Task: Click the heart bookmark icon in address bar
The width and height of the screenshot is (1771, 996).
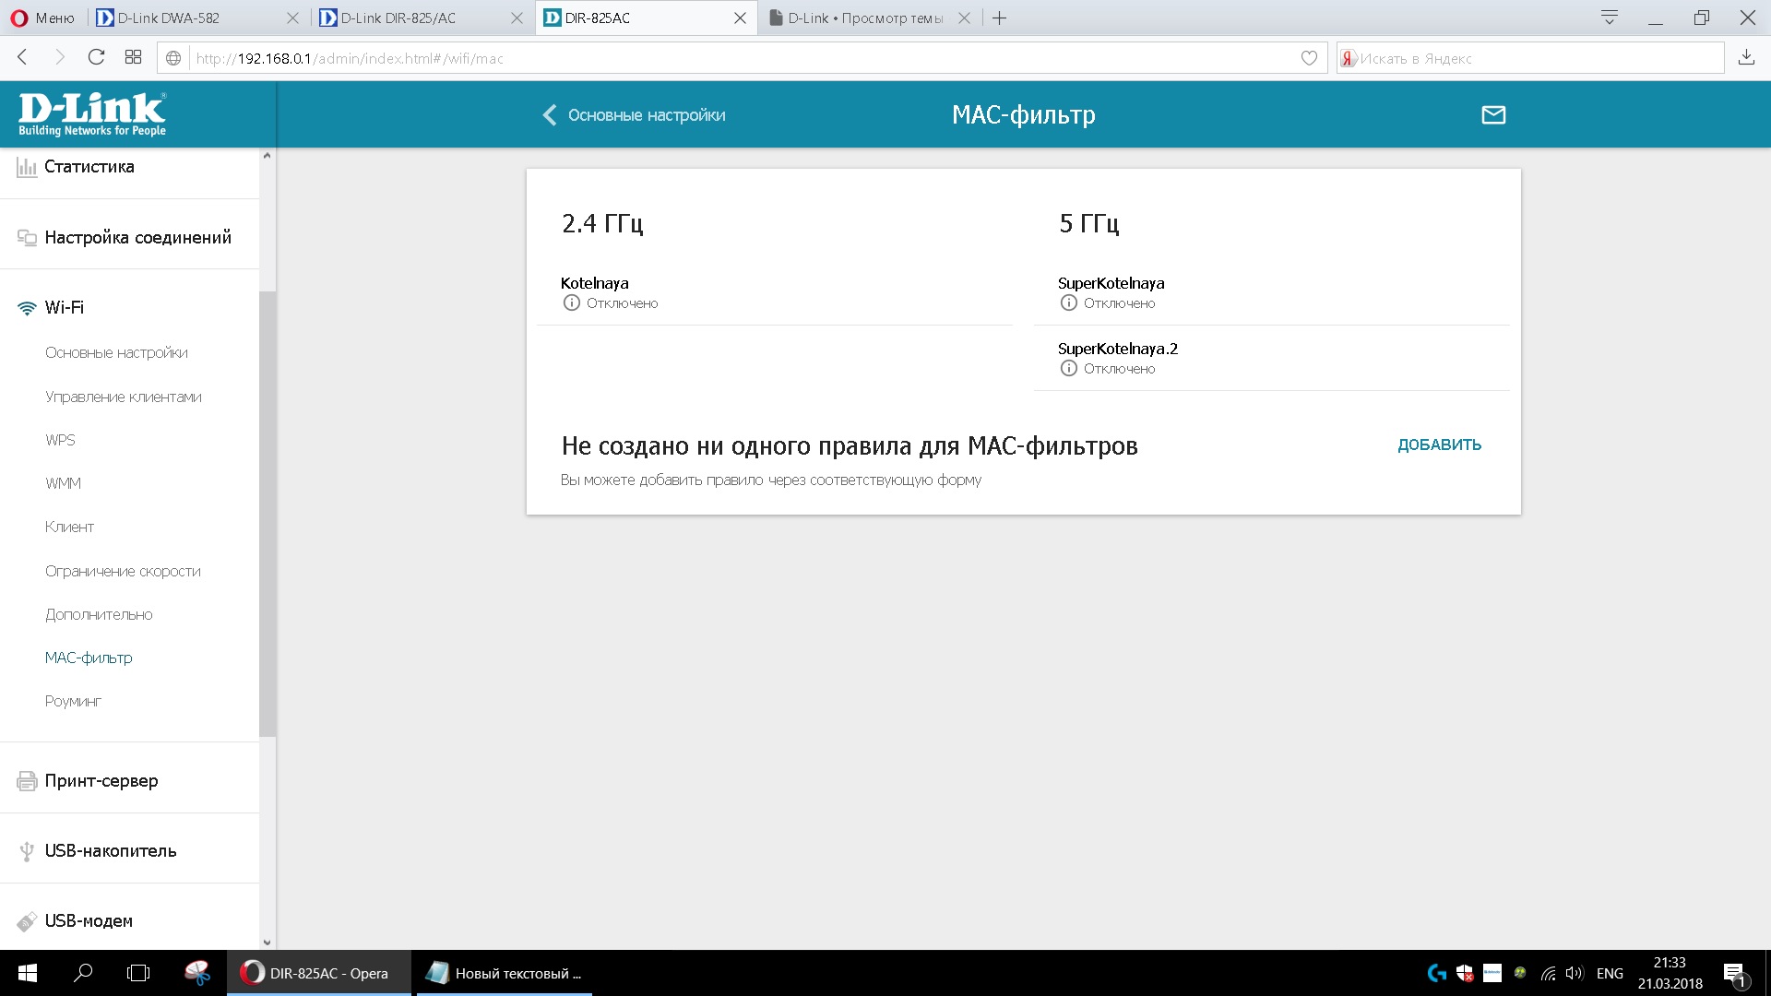Action: click(1309, 58)
